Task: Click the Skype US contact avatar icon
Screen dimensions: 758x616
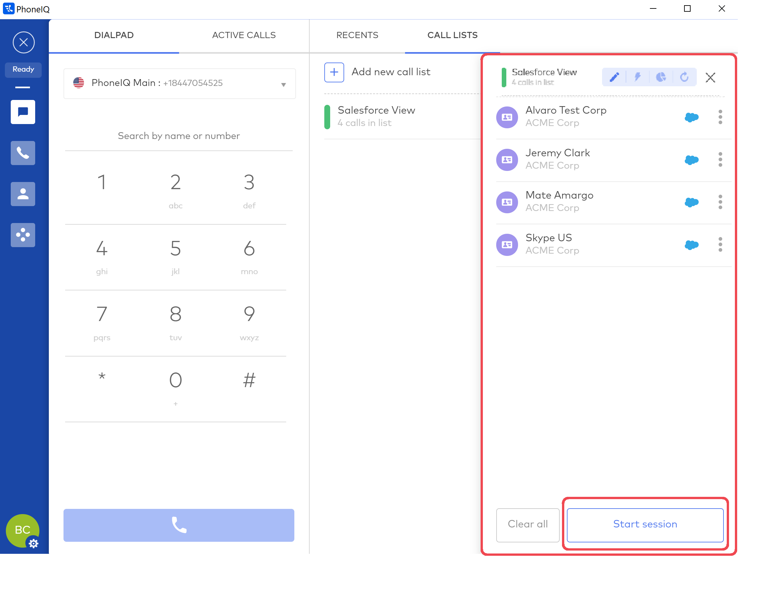Action: (x=507, y=245)
